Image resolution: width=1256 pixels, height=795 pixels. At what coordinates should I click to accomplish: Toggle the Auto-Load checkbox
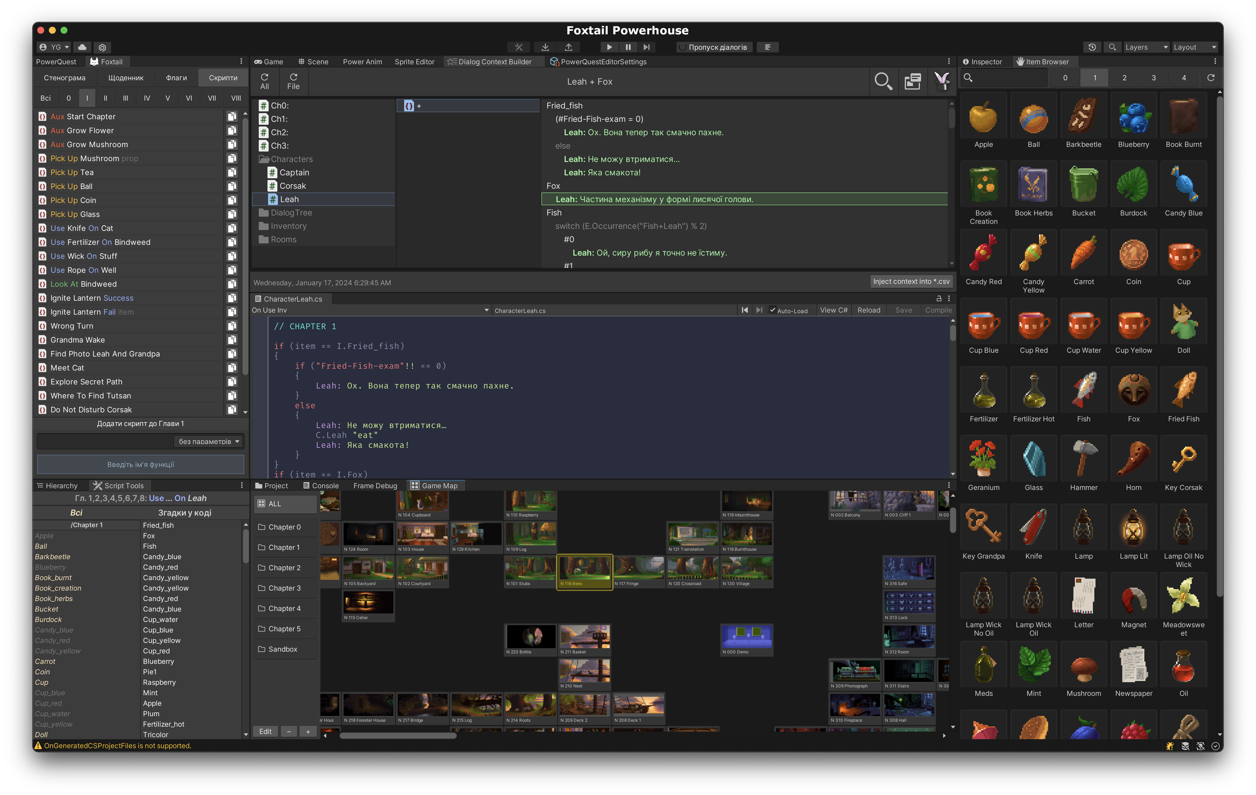(772, 310)
